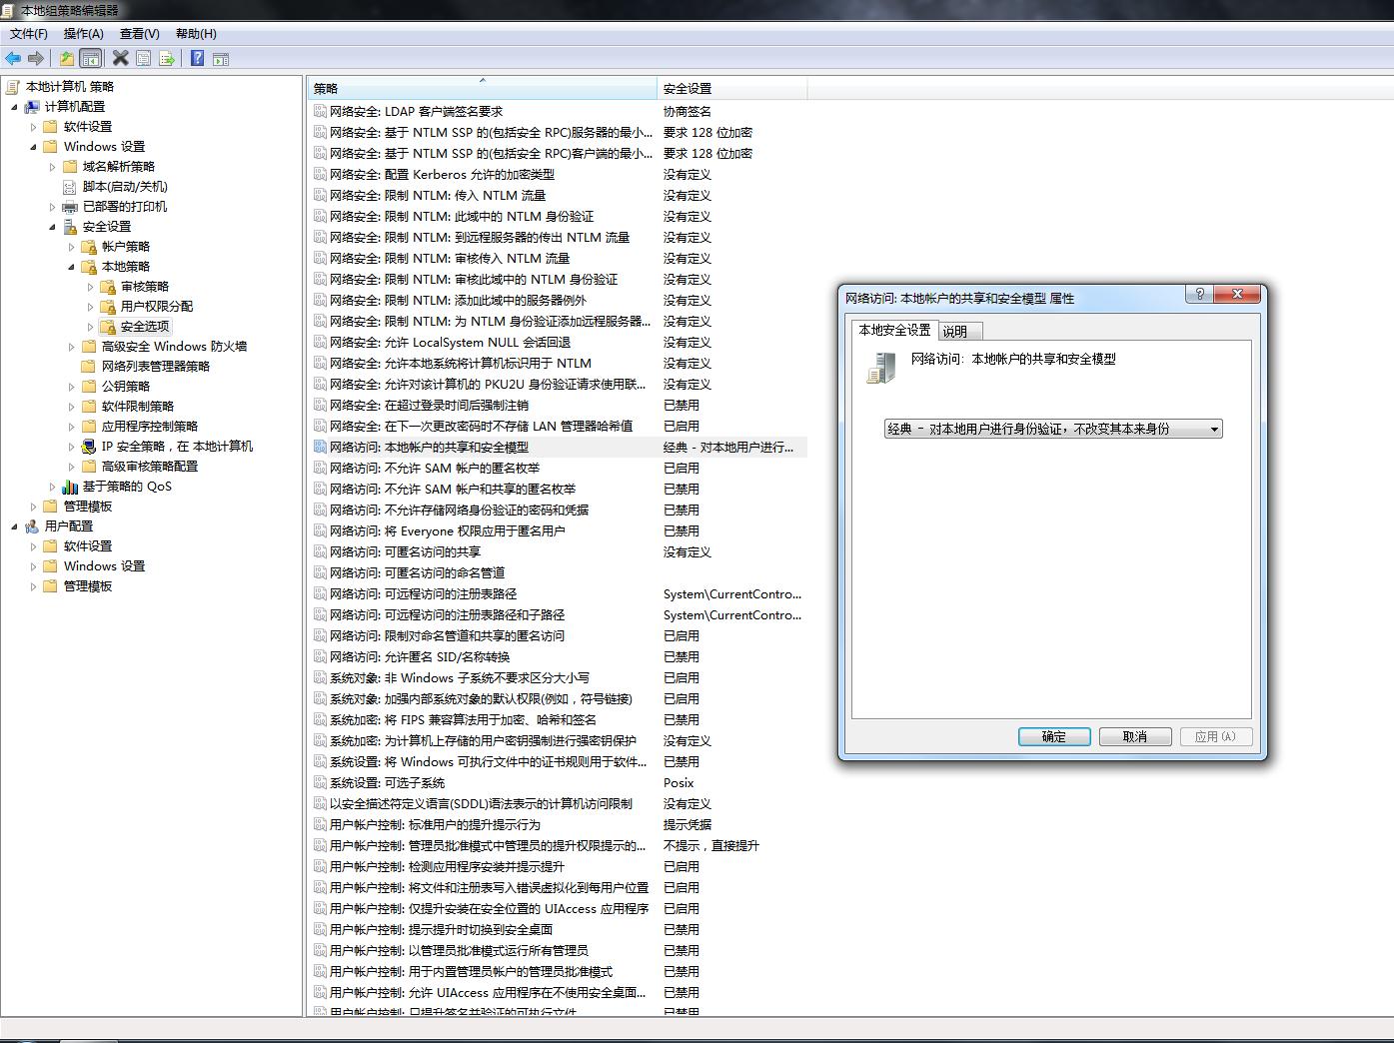
Task: Click the 取消 button
Action: pyautogui.click(x=1135, y=736)
